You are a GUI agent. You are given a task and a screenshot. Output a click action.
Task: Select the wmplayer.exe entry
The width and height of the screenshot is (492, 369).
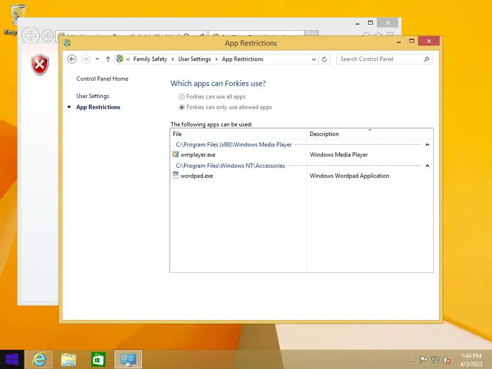click(x=198, y=155)
